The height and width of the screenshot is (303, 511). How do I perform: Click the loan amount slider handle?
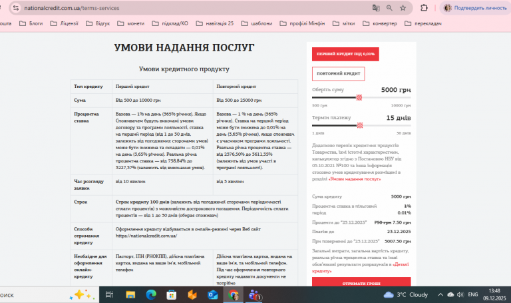tap(359, 97)
